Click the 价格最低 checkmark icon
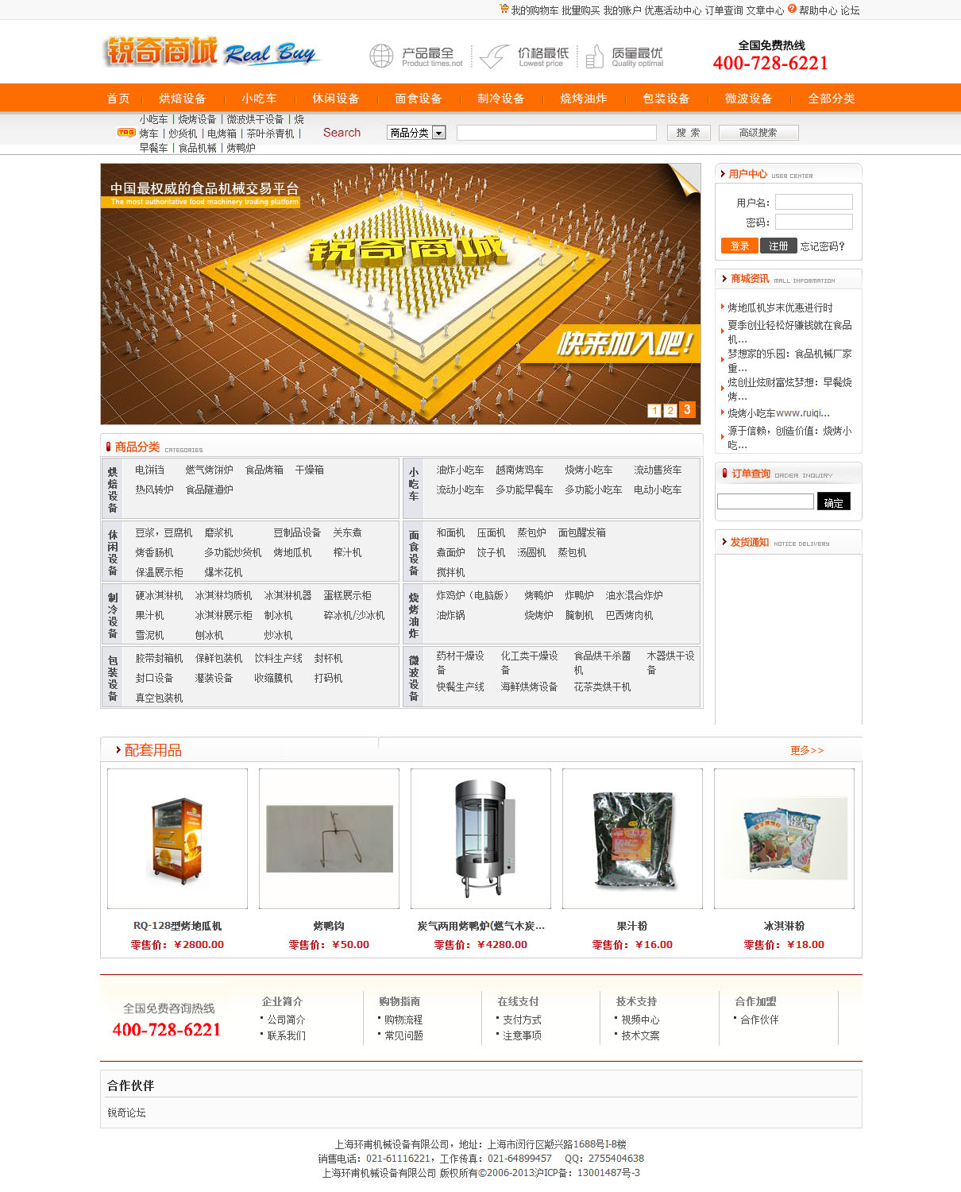Viewport: 961px width, 1192px height. [x=494, y=56]
